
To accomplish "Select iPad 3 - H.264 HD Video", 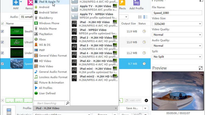I will [94, 47].
